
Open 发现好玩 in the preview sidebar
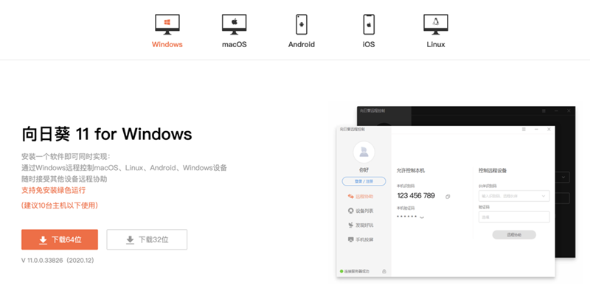click(361, 225)
